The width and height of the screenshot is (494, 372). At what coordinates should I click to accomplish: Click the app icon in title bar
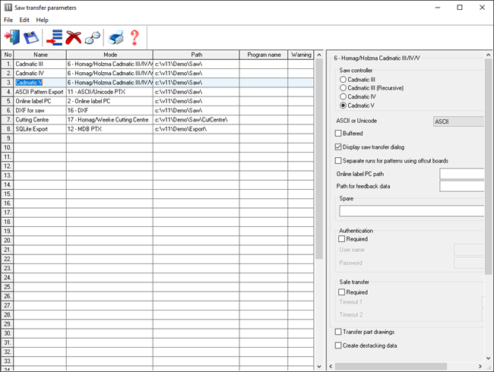8,7
